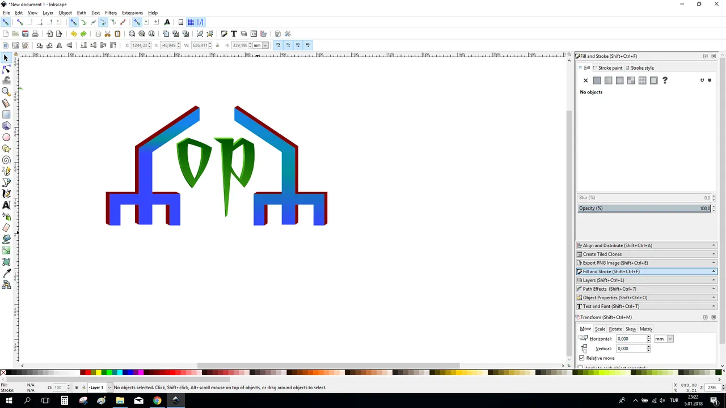The image size is (726, 408).
Task: Adjust the Opacity slider
Action: click(644, 208)
